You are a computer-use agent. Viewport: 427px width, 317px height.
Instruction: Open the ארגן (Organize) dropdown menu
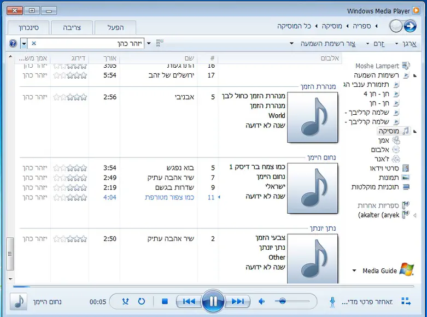click(x=406, y=43)
